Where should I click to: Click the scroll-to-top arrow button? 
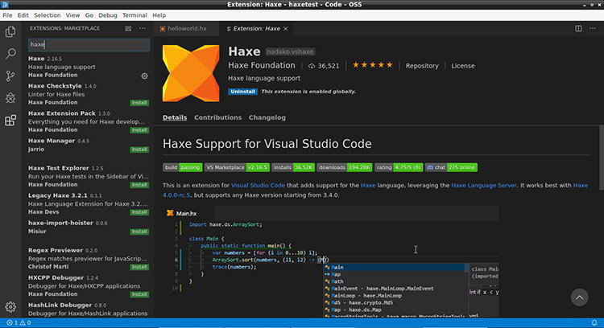click(581, 297)
